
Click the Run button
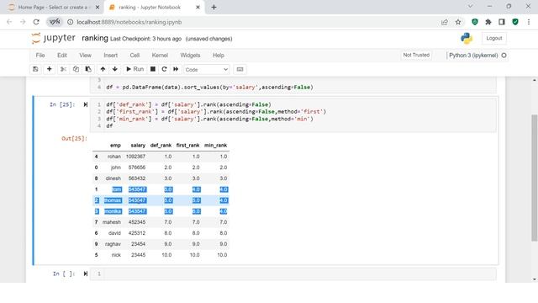tap(134, 69)
